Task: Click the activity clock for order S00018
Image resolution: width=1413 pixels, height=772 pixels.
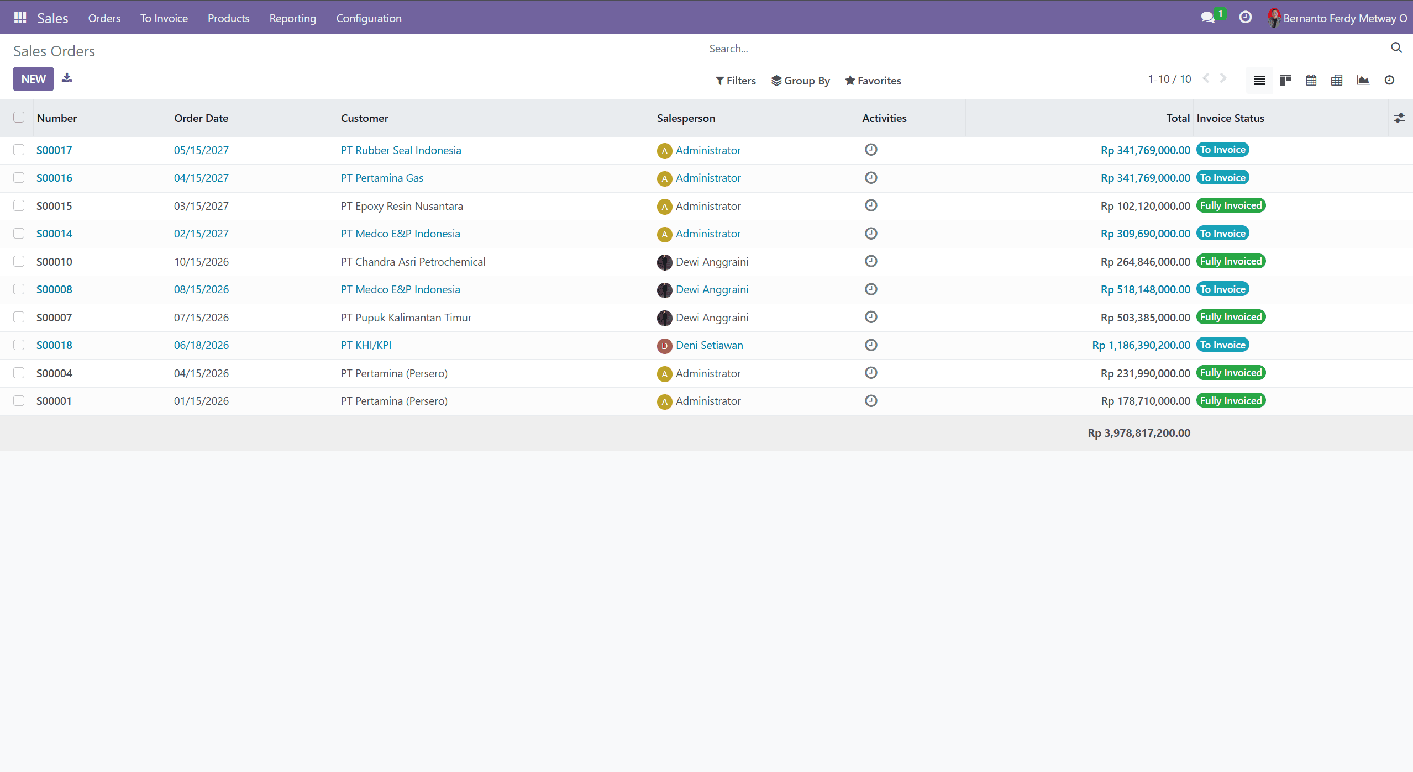Action: click(871, 345)
